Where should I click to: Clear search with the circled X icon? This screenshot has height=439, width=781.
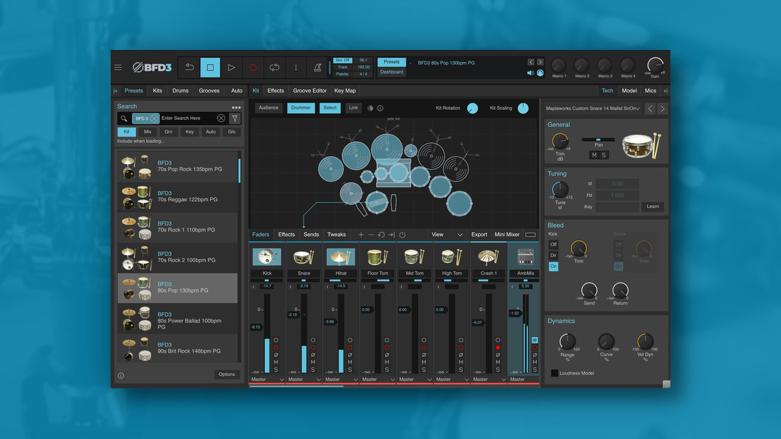click(221, 118)
